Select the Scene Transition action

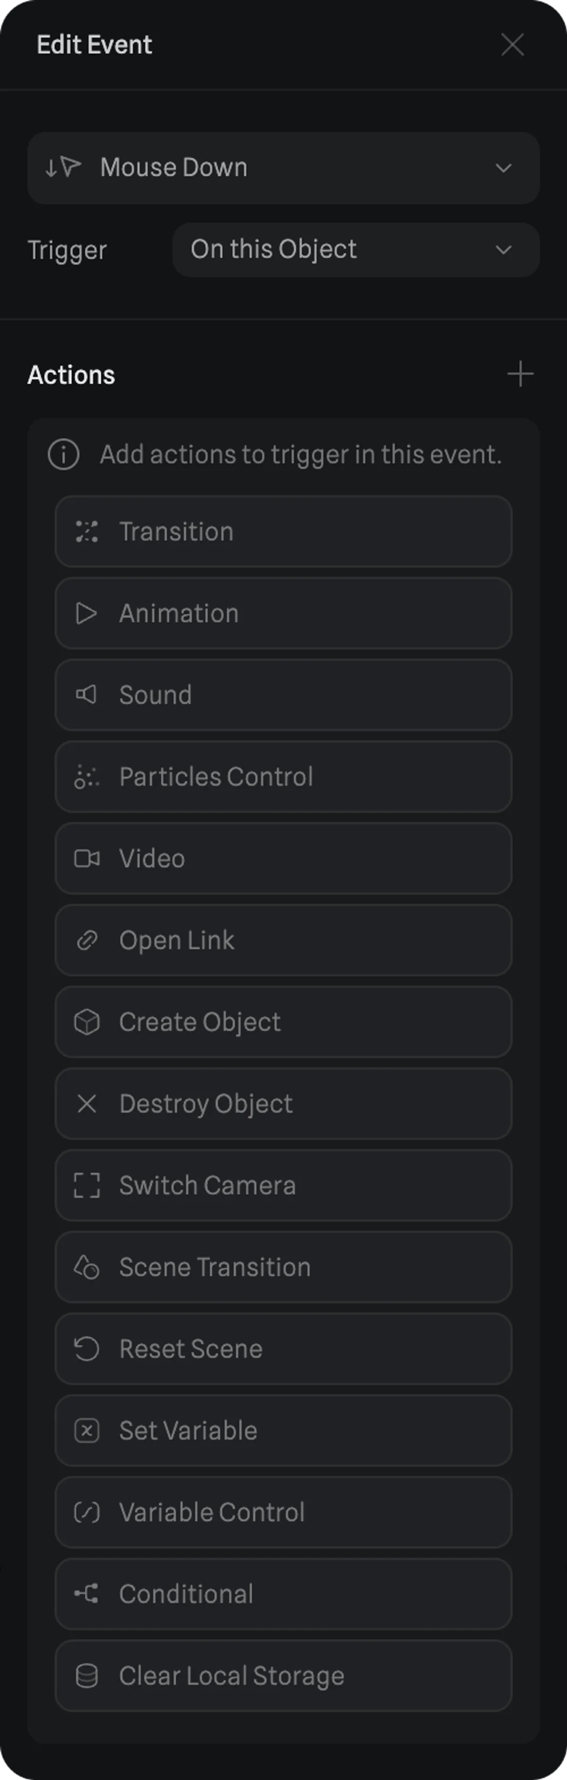(x=283, y=1267)
